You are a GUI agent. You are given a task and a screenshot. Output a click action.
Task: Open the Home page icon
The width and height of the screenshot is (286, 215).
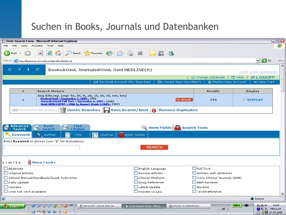[x=58, y=53]
